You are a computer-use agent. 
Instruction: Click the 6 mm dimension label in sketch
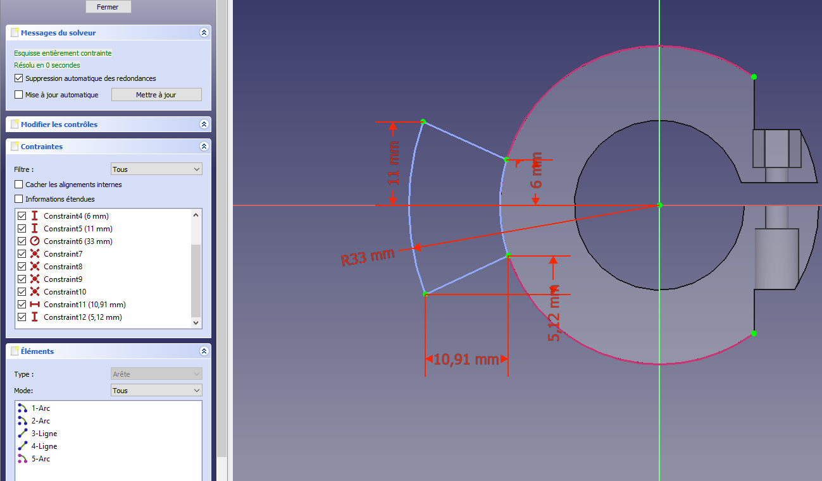point(536,170)
